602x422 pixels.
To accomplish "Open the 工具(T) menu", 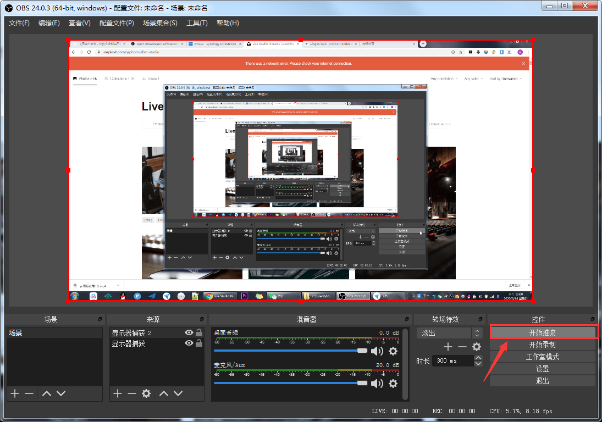I will [x=197, y=23].
